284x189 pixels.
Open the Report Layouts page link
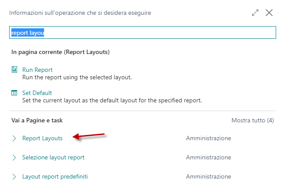(x=42, y=138)
